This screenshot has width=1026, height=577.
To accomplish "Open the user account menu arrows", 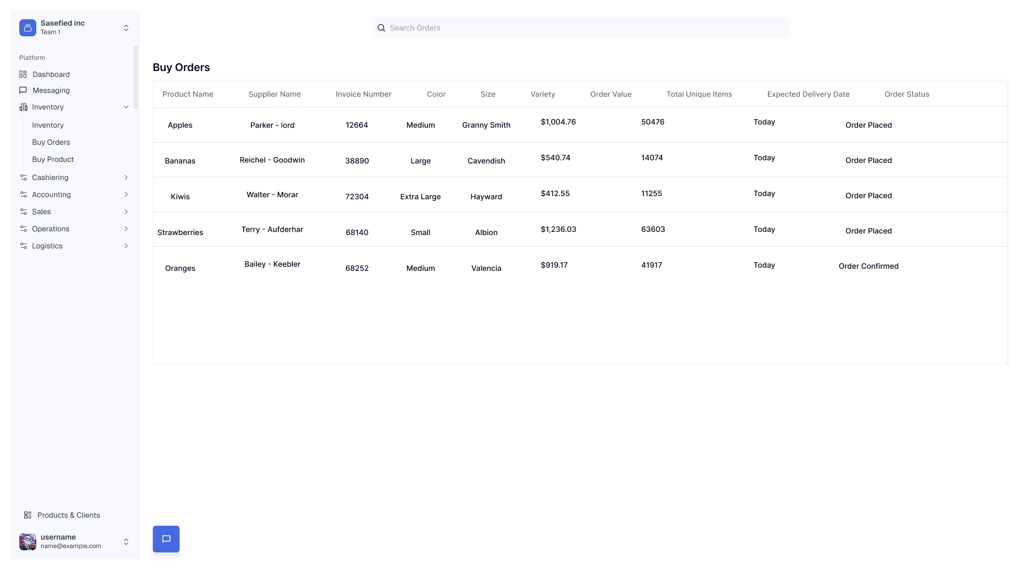I will coord(126,542).
